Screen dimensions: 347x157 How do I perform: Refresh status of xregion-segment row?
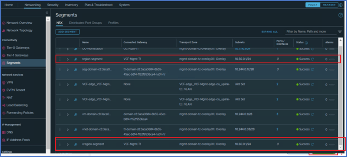coord(312,144)
